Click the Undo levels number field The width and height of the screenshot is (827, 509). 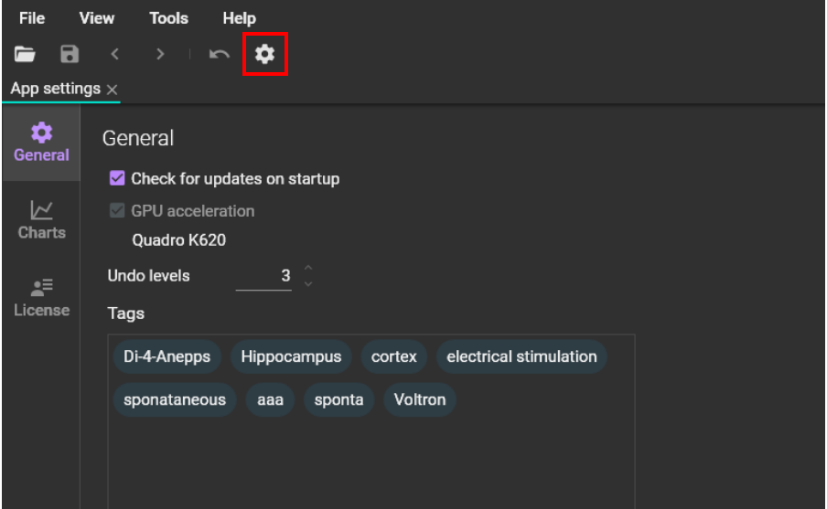(x=263, y=276)
